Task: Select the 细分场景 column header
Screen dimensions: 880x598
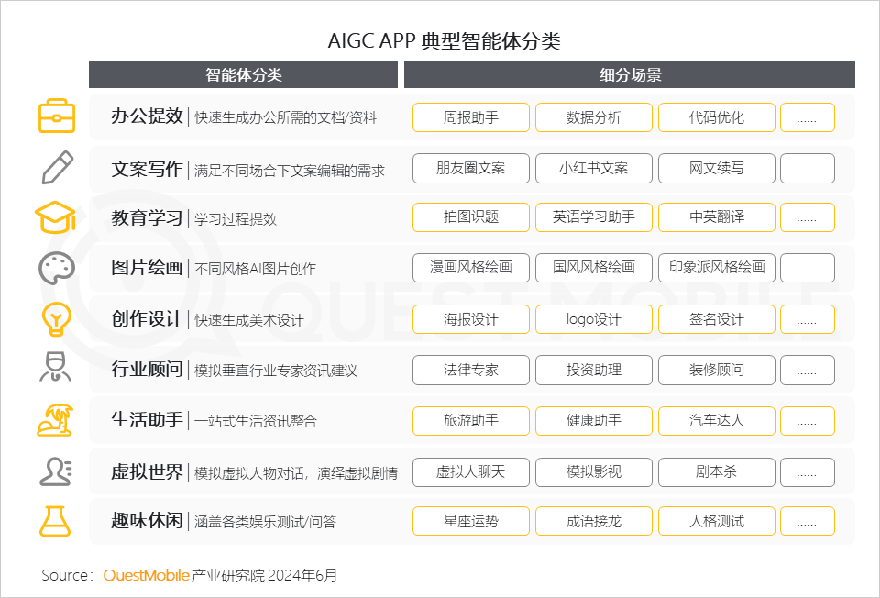Action: [629, 75]
